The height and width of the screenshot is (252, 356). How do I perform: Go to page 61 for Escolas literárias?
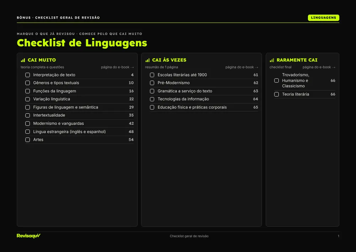tap(256, 75)
